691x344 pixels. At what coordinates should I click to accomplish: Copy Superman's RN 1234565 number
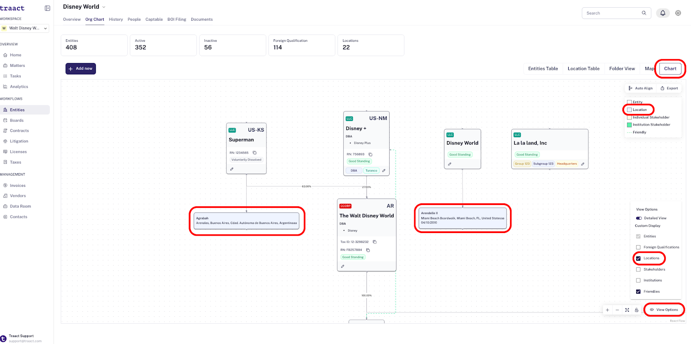[255, 153]
